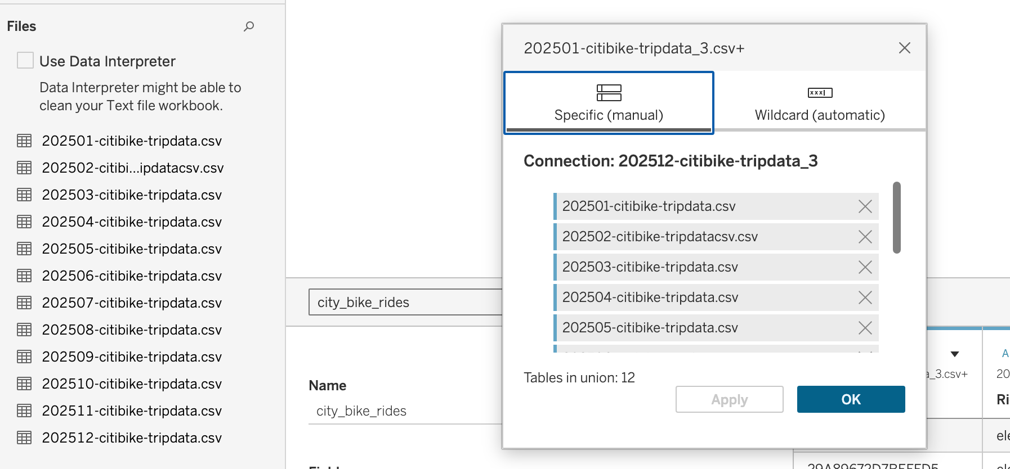Enable the Use Data Interpreter checkbox
Screen dimensions: 1010x469
pyautogui.click(x=25, y=60)
